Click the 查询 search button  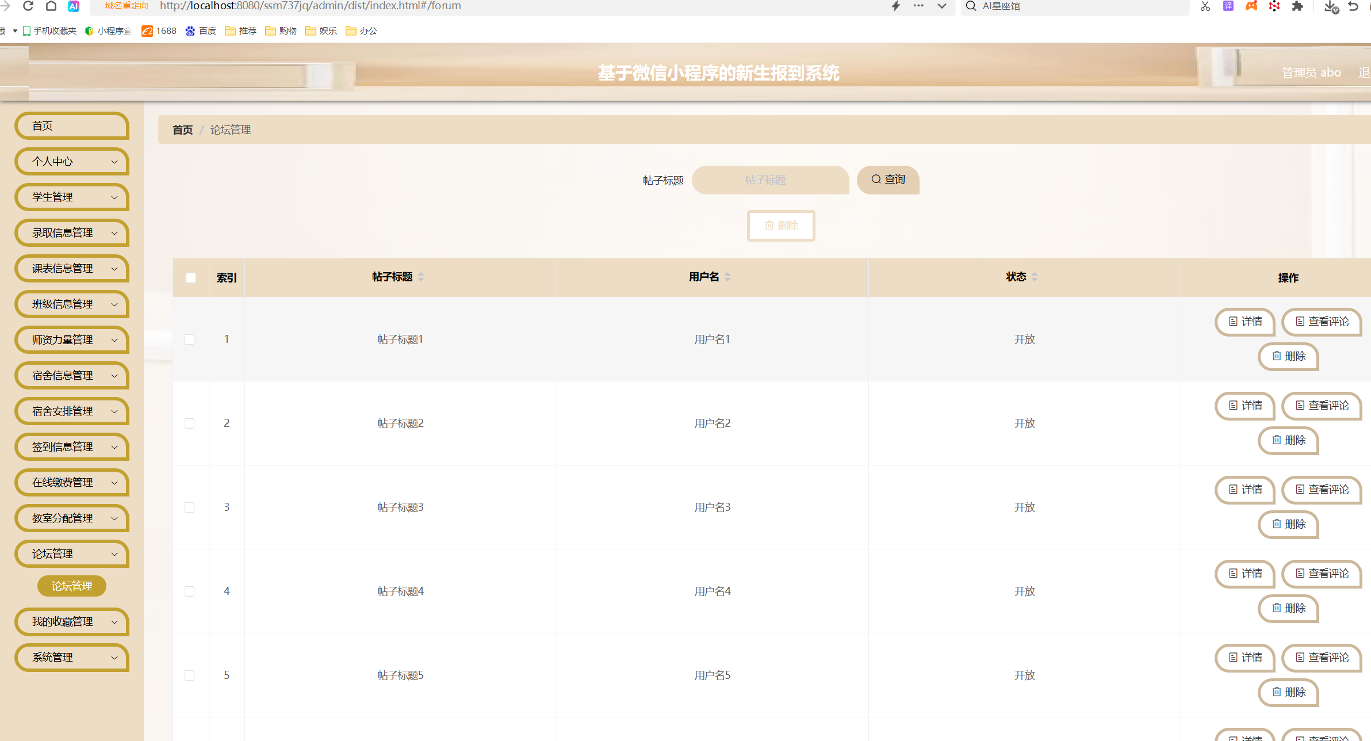pyautogui.click(x=888, y=180)
